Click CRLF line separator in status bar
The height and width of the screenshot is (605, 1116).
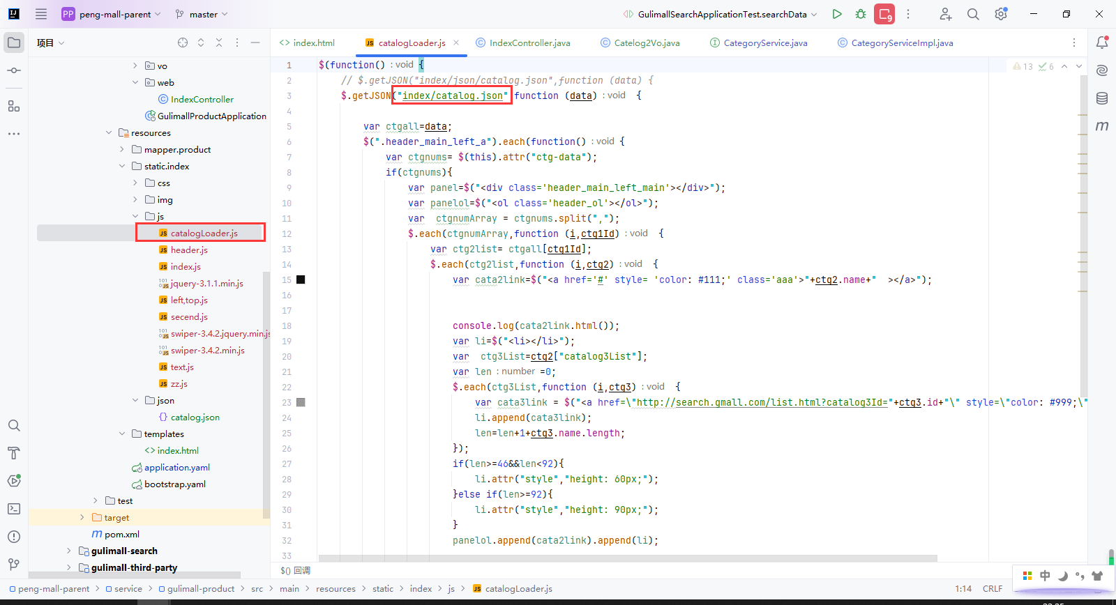(993, 589)
